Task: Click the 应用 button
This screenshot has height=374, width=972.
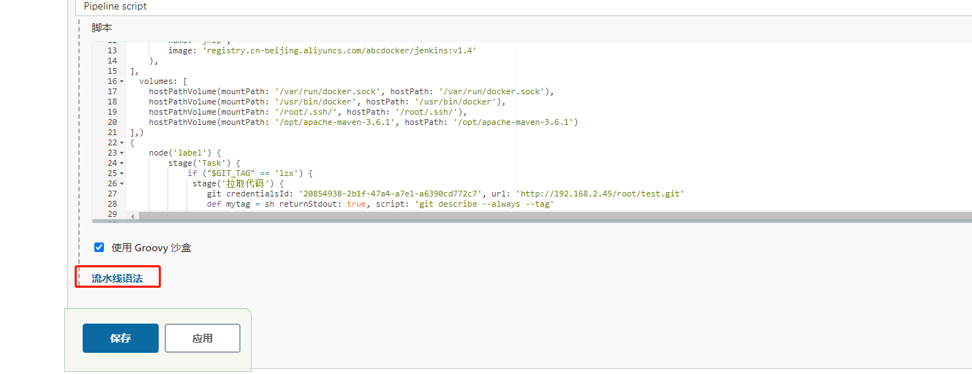Action: 203,338
